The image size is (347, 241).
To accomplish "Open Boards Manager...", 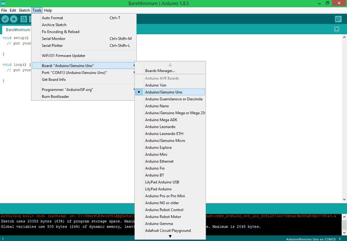I will (x=170, y=71).
